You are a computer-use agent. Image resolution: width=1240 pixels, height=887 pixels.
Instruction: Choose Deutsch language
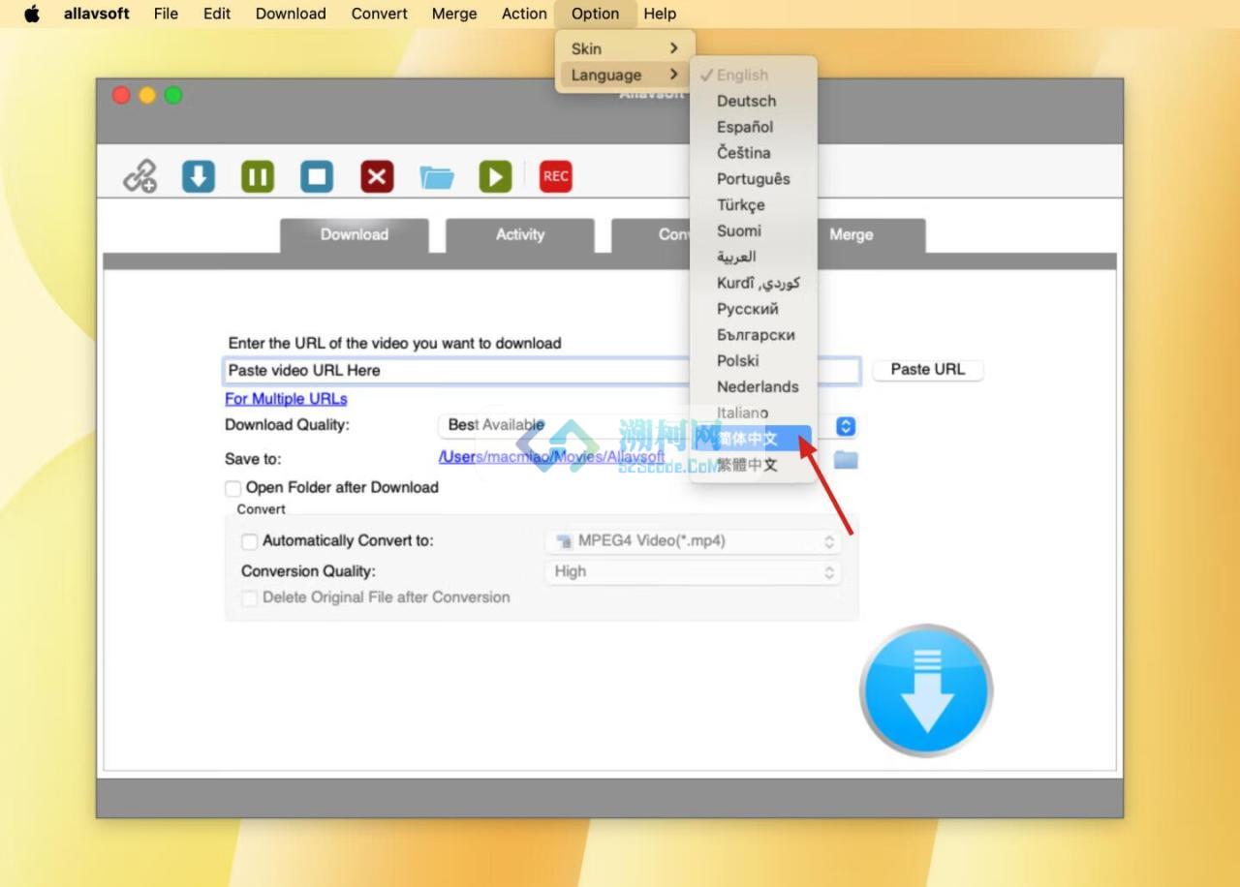click(754, 101)
